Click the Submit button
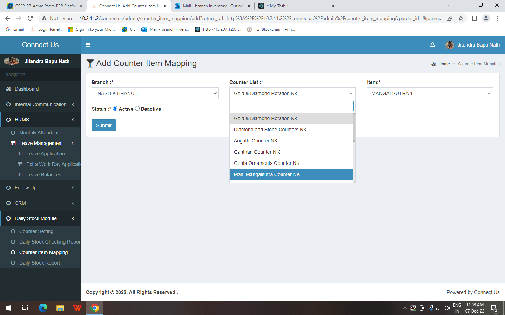The width and height of the screenshot is (505, 315). 104,125
